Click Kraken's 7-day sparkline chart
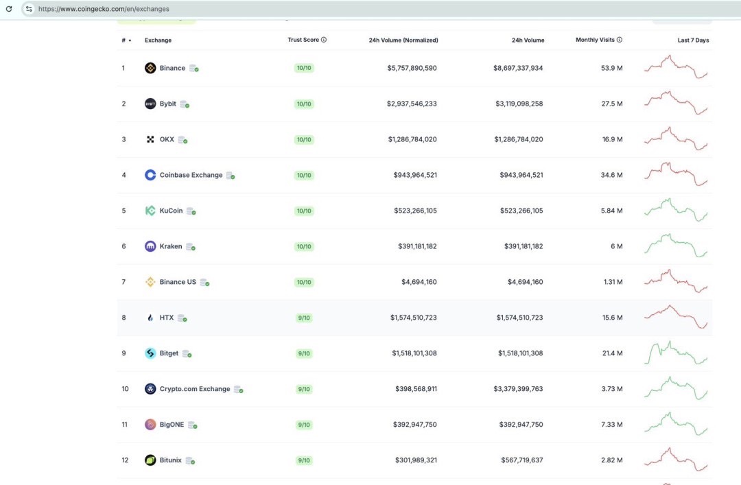 (676, 246)
